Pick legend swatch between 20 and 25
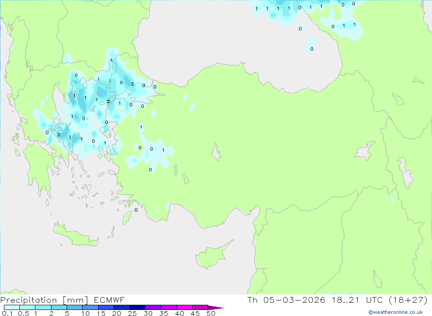The height and width of the screenshot is (316, 432). (122, 307)
